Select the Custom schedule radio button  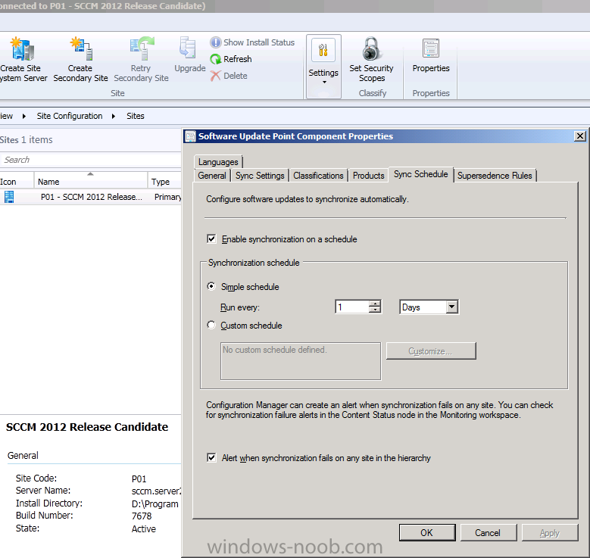tap(211, 325)
